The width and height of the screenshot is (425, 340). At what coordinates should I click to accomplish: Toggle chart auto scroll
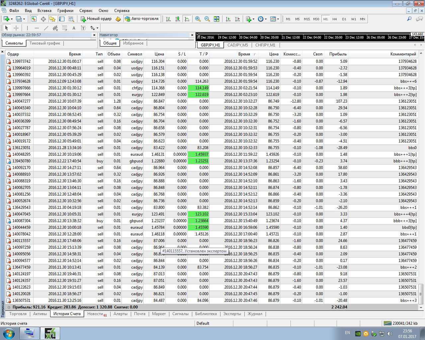pyautogui.click(x=228, y=19)
